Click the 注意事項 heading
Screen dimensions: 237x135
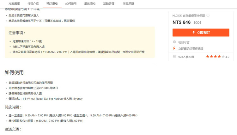click(17, 33)
